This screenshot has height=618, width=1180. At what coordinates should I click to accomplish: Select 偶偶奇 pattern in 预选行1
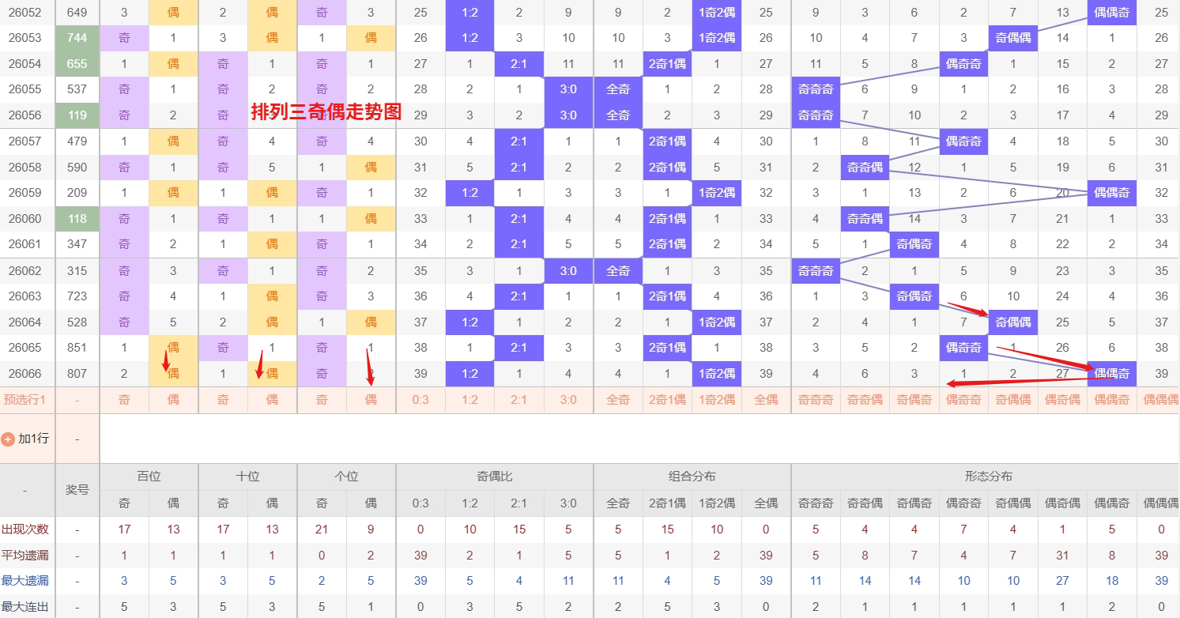pyautogui.click(x=1111, y=399)
